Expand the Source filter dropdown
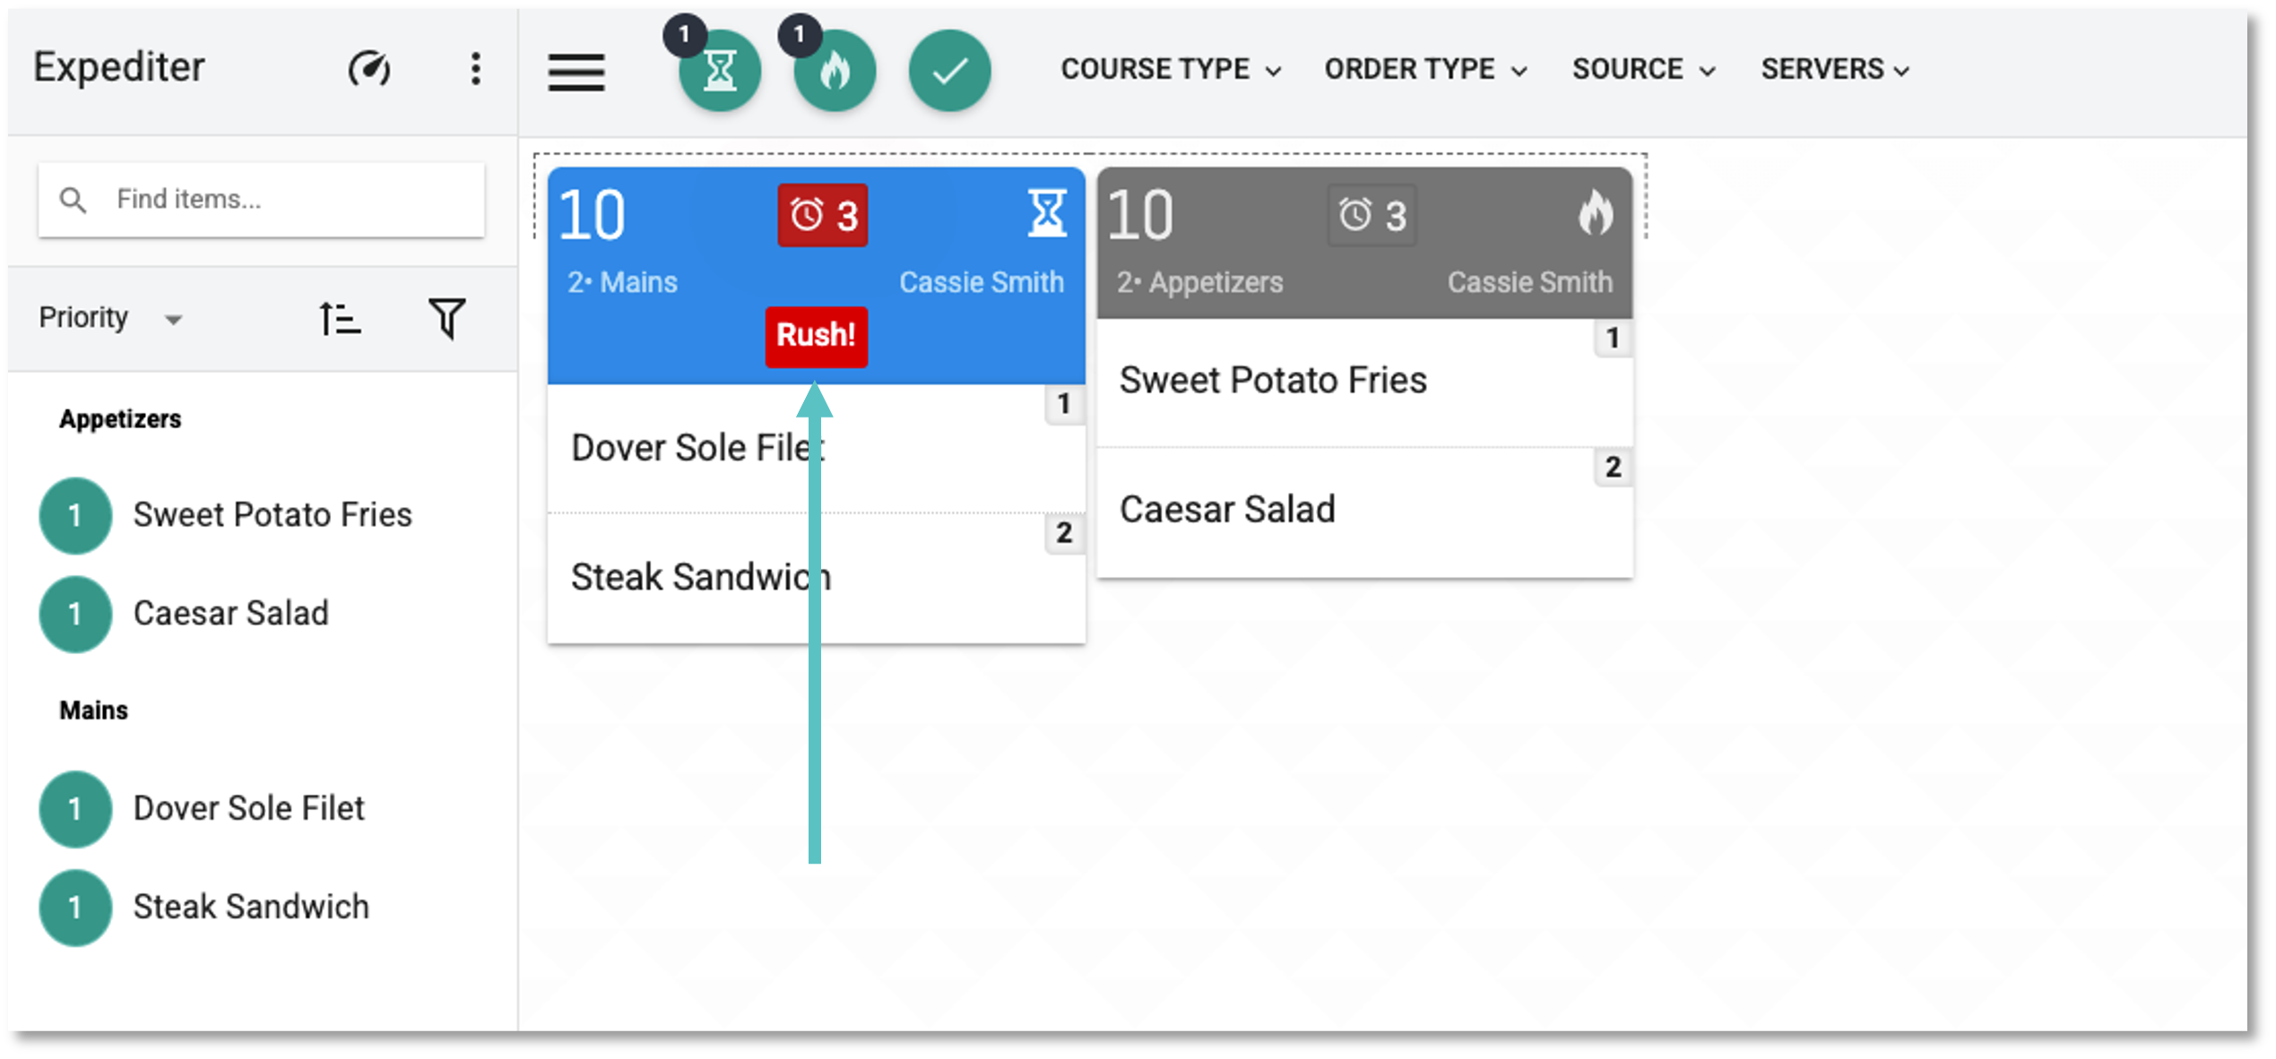Image resolution: width=2276 pixels, height=1059 pixels. [x=1643, y=70]
